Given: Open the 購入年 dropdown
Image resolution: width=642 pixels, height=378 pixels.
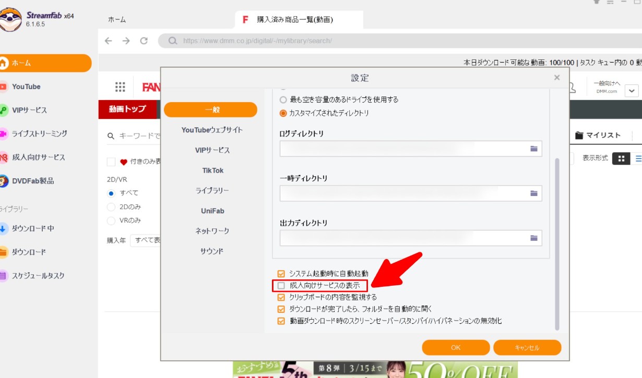Looking at the screenshot, I should point(146,240).
